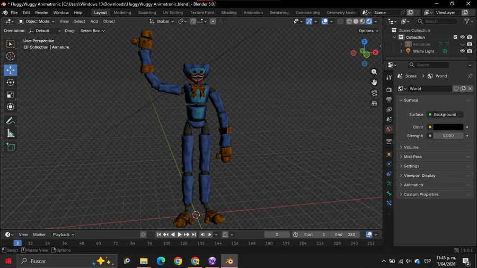The image size is (477, 268).
Task: Hide White Light in the viewport
Action: [462, 51]
